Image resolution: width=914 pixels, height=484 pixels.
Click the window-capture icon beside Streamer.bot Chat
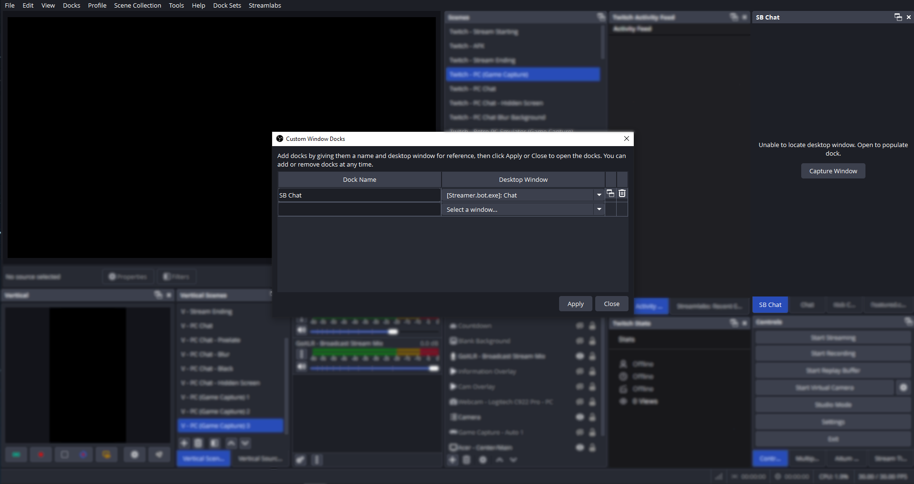click(610, 194)
